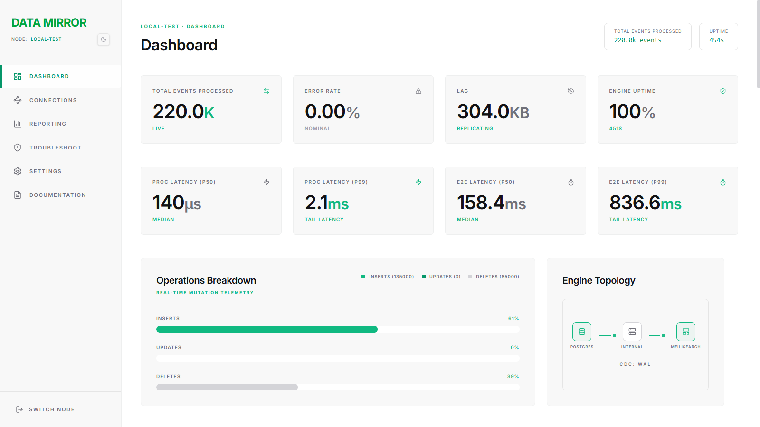Image resolution: width=760 pixels, height=427 pixels.
Task: Click the lightning icon on Proc Latency (P50) card
Action: pyautogui.click(x=266, y=182)
